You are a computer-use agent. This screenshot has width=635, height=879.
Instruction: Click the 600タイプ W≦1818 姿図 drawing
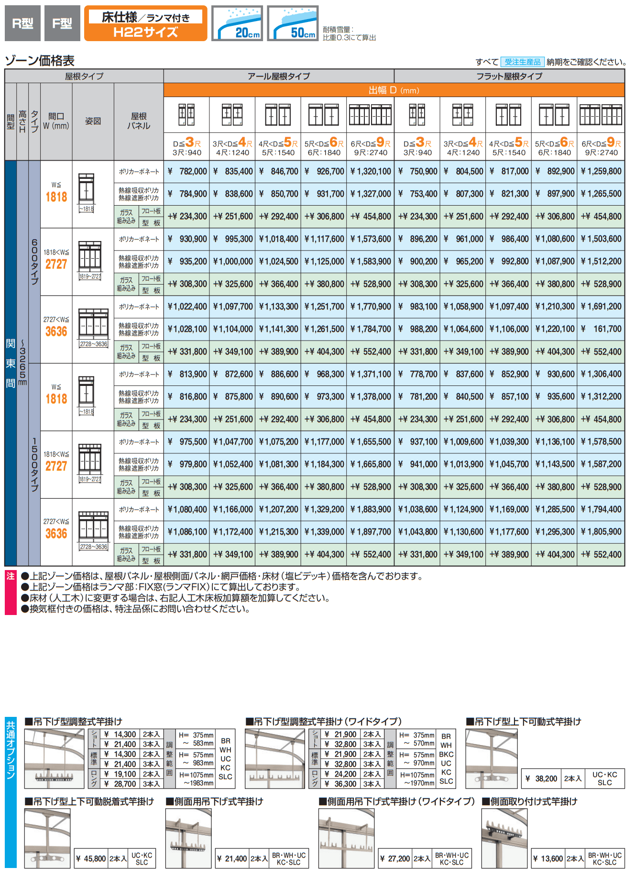coord(87,193)
